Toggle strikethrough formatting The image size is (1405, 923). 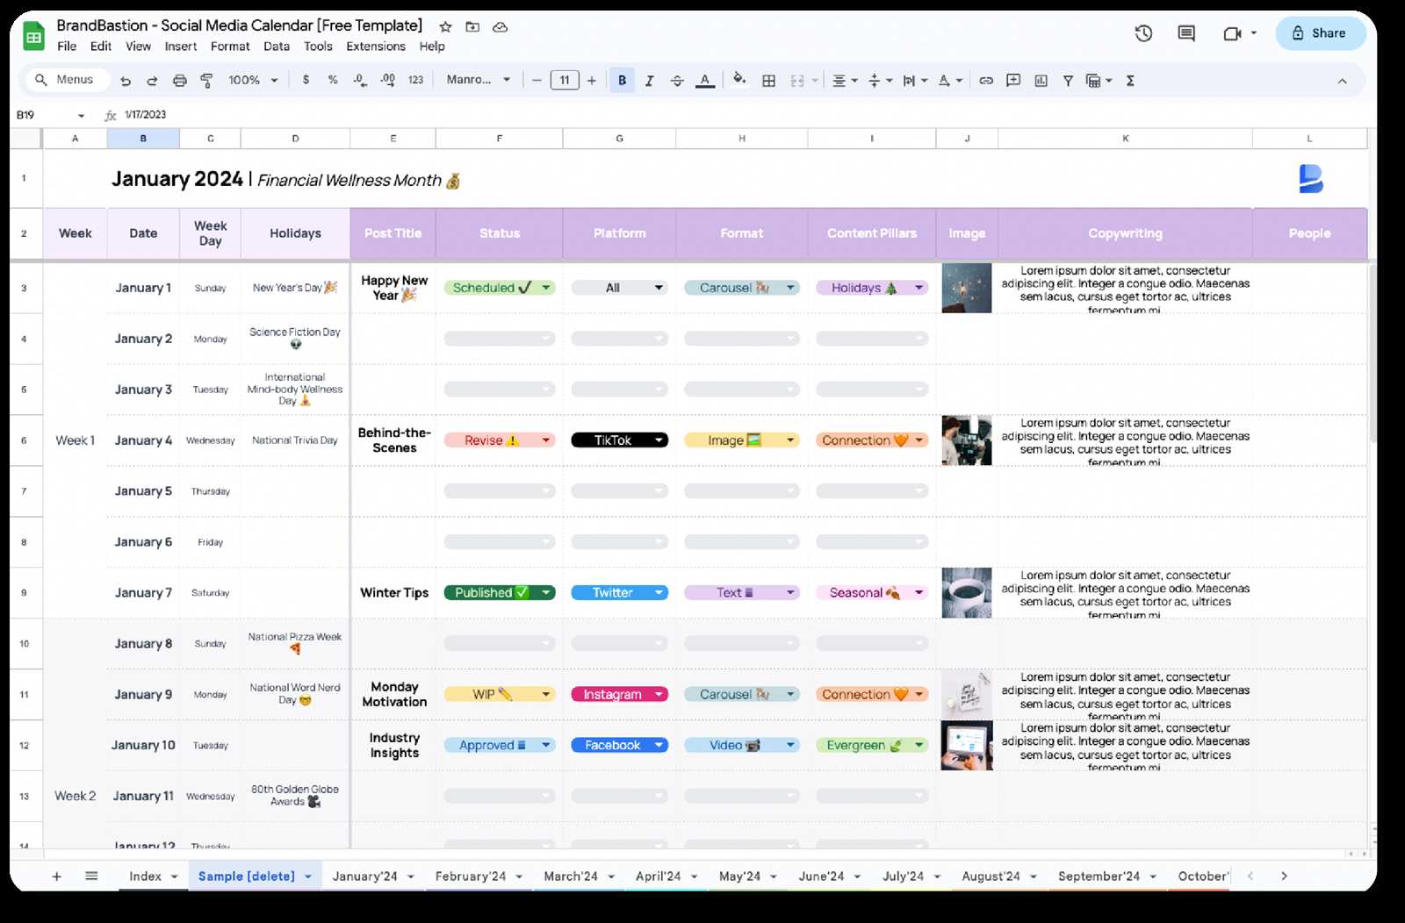677,80
